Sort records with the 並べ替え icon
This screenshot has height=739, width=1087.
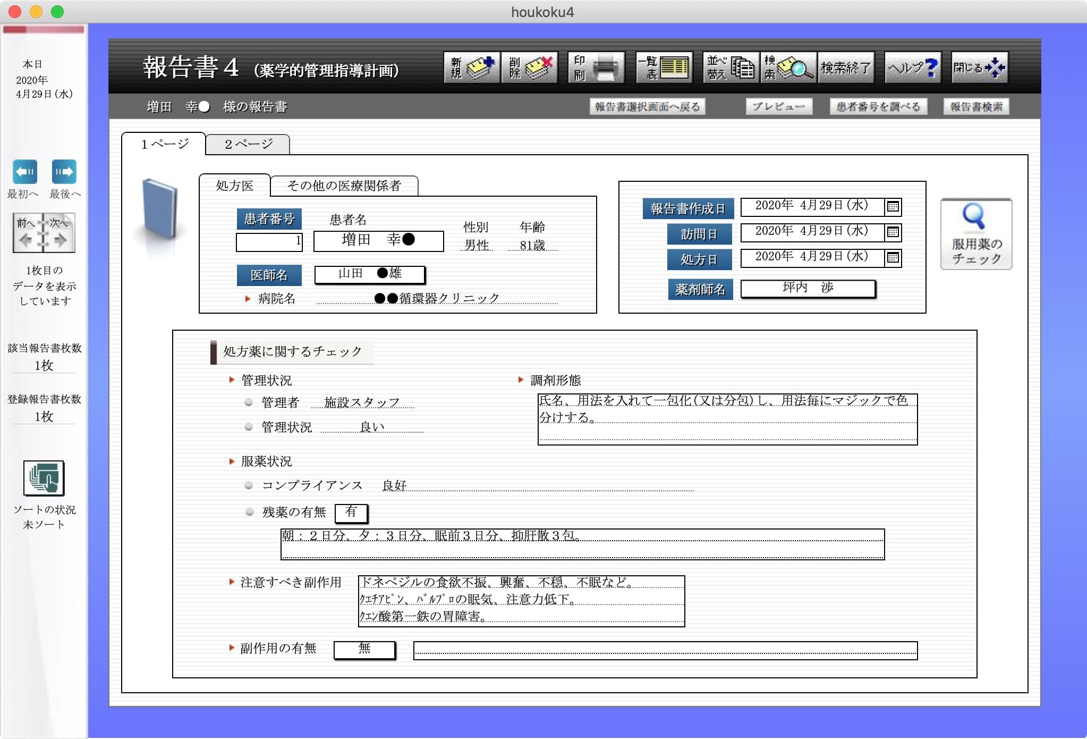731,68
